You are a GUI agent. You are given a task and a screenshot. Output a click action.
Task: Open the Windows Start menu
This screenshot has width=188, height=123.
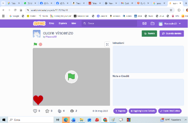[4, 120]
